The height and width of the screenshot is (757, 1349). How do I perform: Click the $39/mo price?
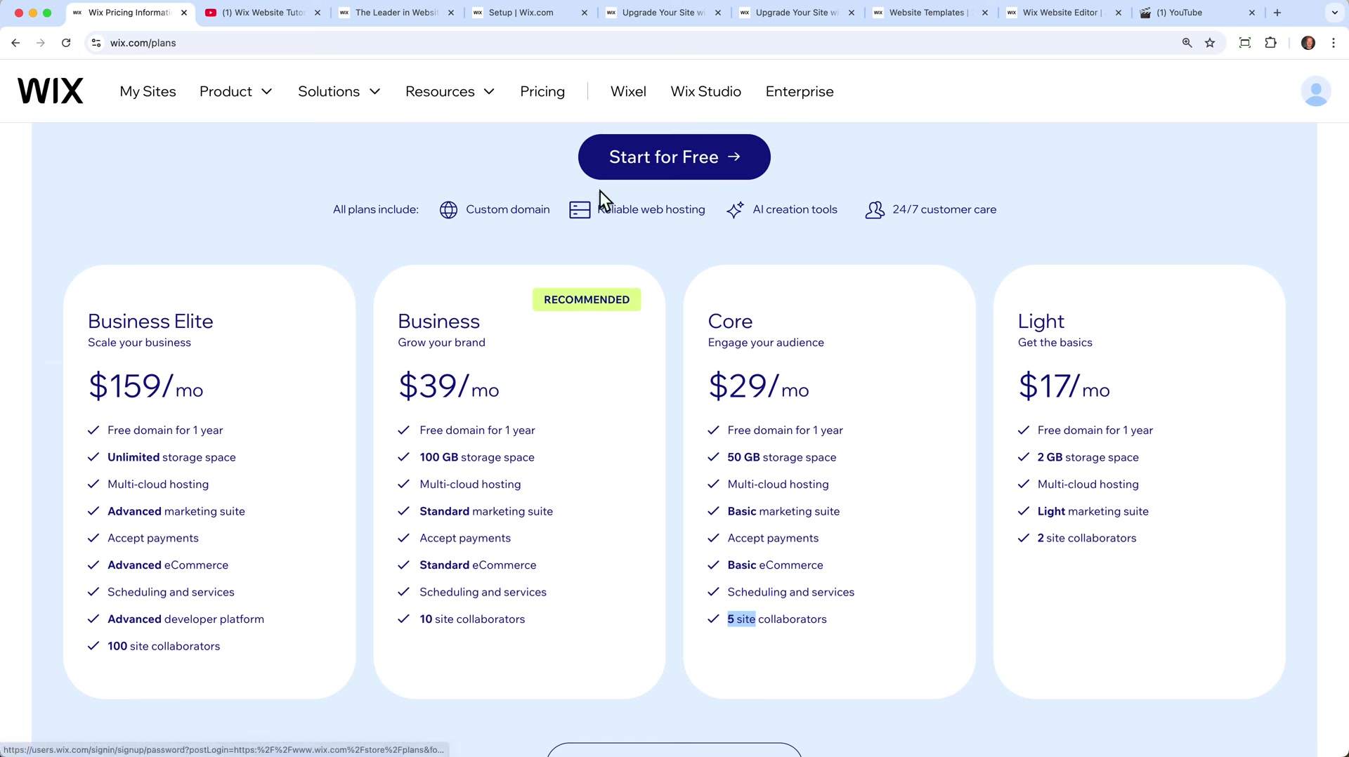click(448, 386)
